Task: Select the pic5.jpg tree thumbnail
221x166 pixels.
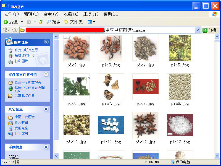Action: pyautogui.click(x=180, y=48)
